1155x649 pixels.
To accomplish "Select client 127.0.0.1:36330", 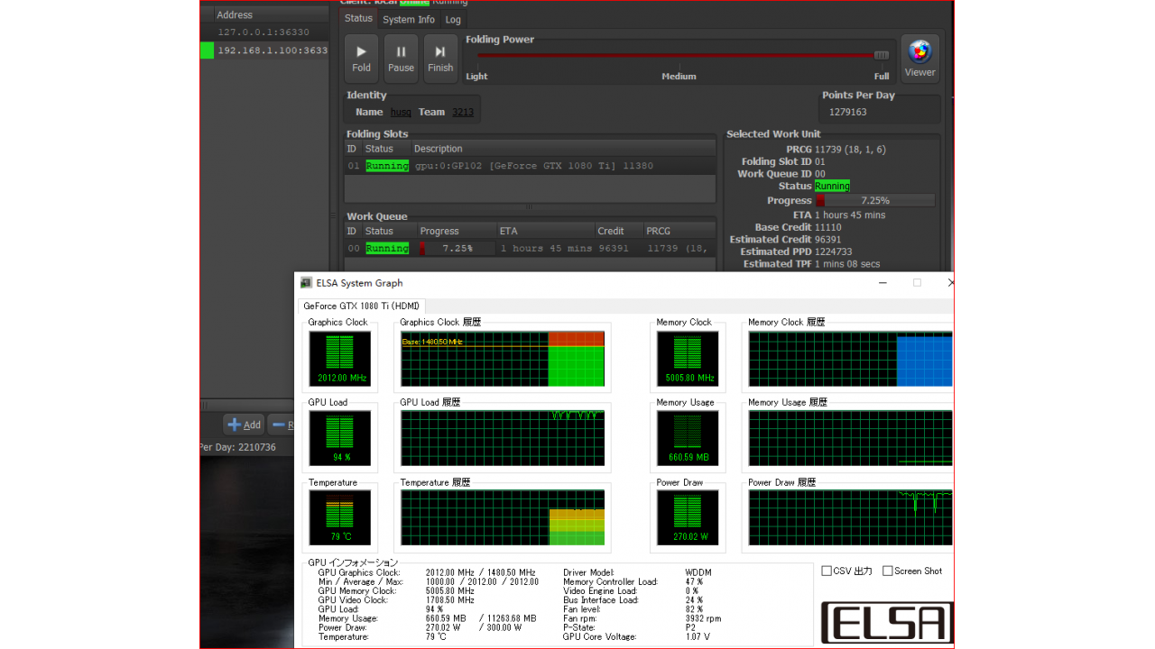I will click(264, 32).
